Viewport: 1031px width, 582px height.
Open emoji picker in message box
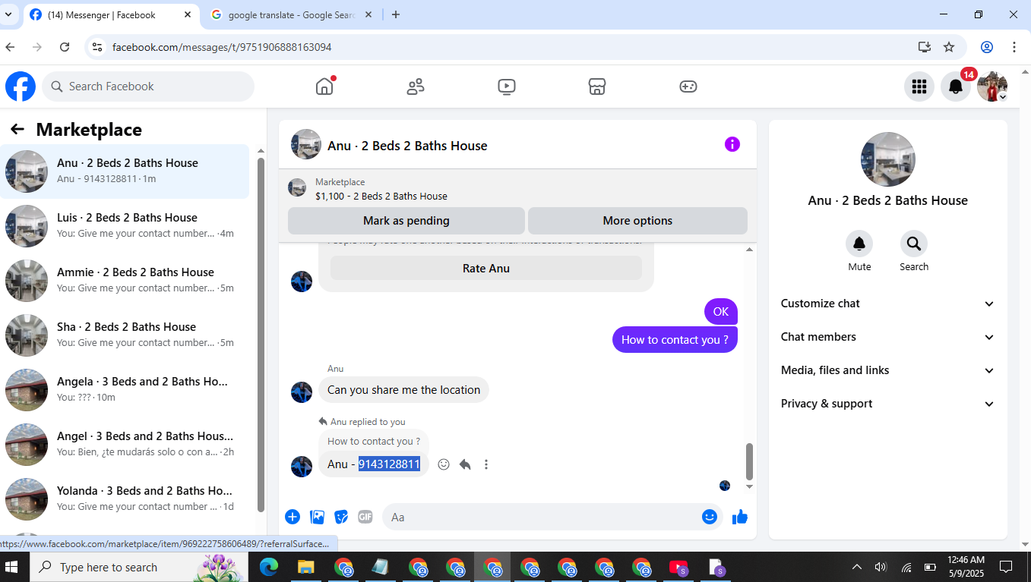(710, 517)
